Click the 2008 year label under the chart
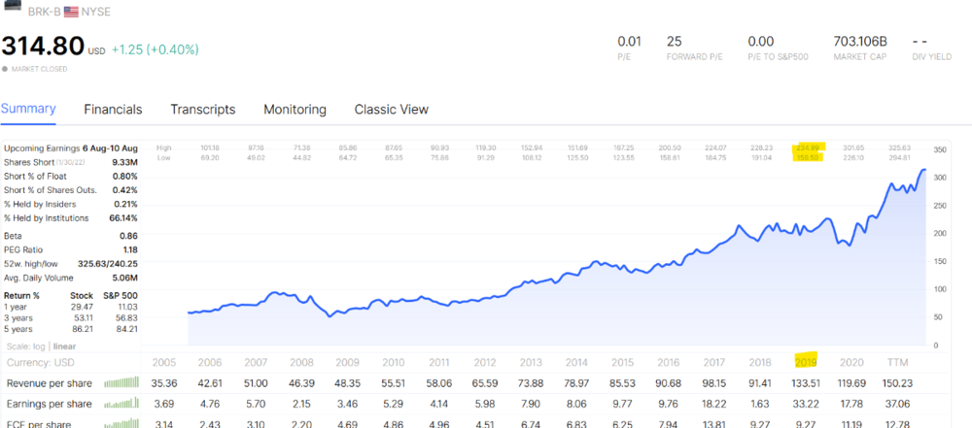The height and width of the screenshot is (428, 972). click(301, 362)
